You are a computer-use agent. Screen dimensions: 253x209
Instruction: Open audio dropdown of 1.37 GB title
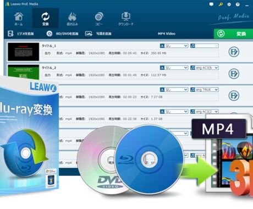(205, 112)
